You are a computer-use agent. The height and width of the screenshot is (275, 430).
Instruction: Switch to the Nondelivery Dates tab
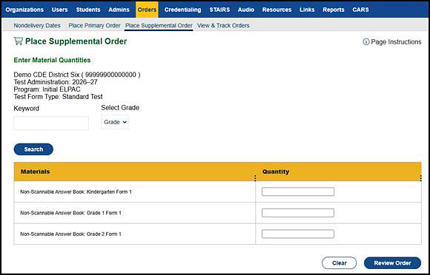(x=37, y=25)
